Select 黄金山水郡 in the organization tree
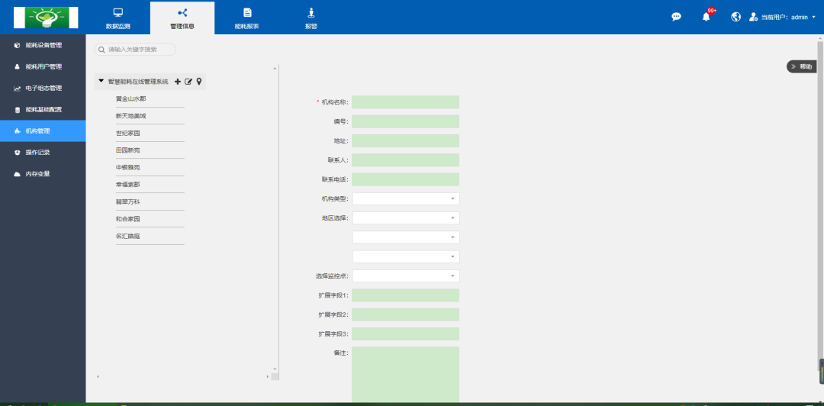Image resolution: width=824 pixels, height=406 pixels. point(131,98)
